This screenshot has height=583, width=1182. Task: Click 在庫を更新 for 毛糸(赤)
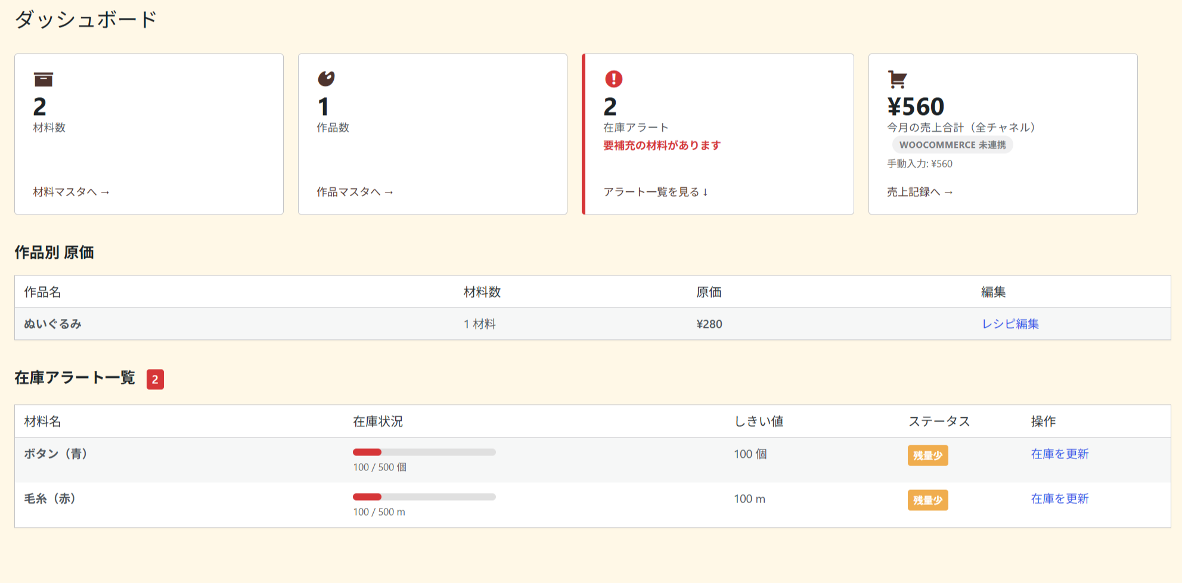click(x=1060, y=499)
